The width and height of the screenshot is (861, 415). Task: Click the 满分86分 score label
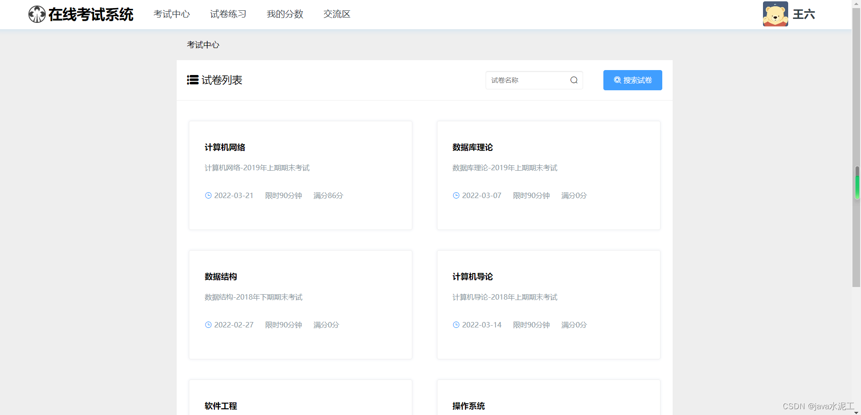click(328, 195)
